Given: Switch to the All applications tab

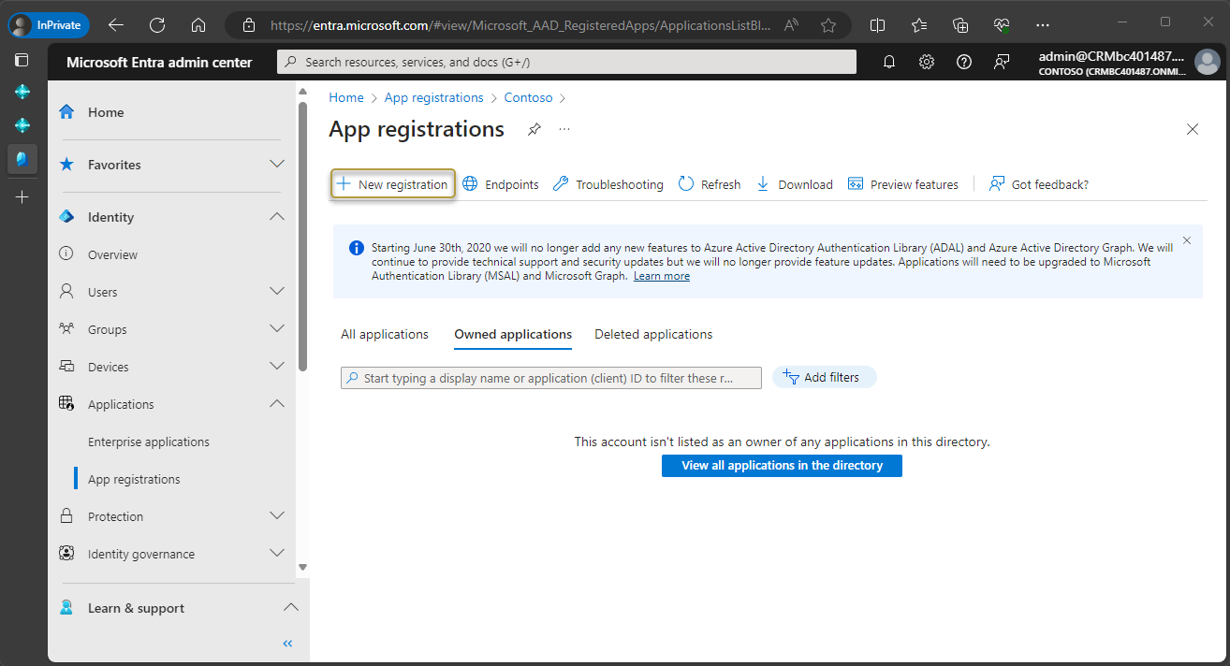Looking at the screenshot, I should pos(384,334).
